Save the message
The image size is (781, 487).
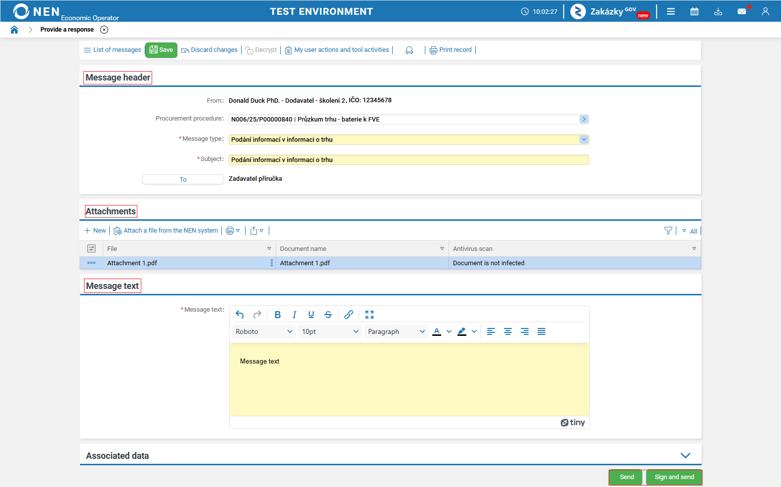click(x=161, y=50)
